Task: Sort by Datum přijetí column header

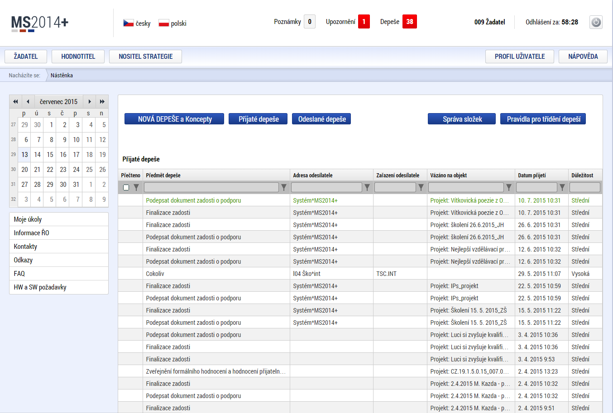Action: click(532, 176)
